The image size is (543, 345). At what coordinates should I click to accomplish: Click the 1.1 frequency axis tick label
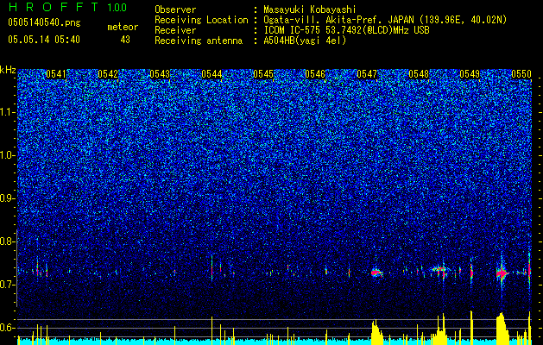pyautogui.click(x=8, y=112)
